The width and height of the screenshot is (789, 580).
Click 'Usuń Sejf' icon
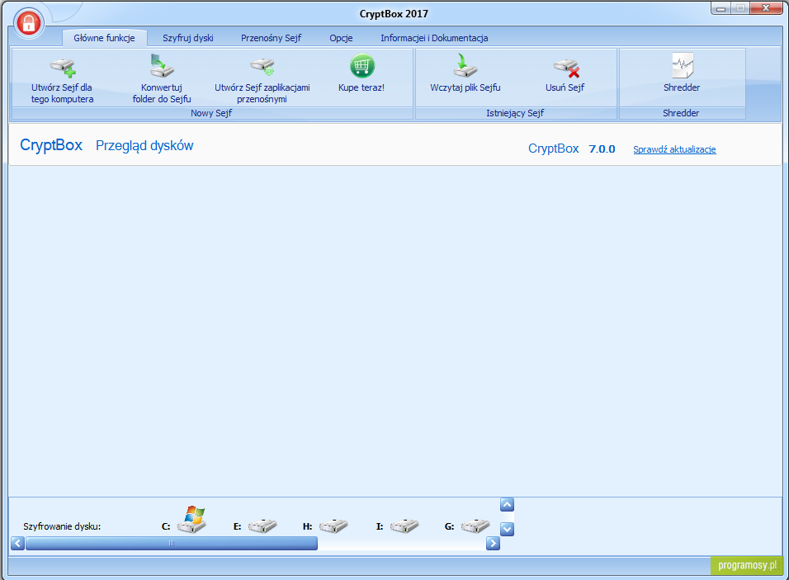(566, 68)
